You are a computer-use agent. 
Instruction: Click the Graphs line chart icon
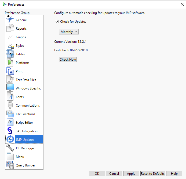coord(10,37)
